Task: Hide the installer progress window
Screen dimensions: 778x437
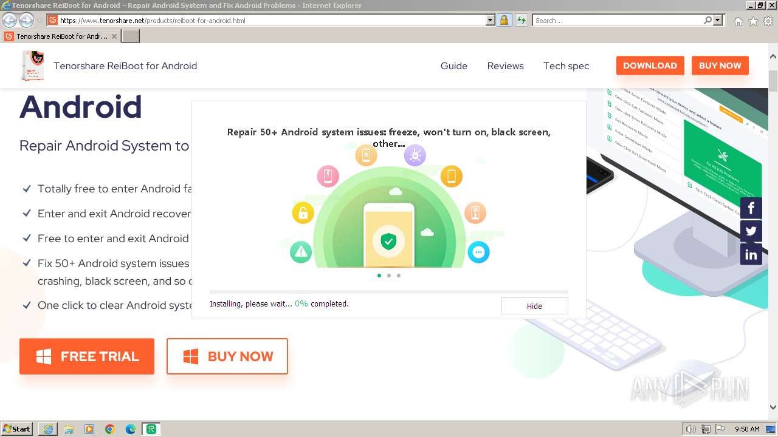Action: (x=534, y=306)
